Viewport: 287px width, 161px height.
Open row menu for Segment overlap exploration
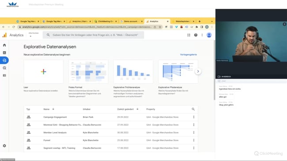coord(194,148)
